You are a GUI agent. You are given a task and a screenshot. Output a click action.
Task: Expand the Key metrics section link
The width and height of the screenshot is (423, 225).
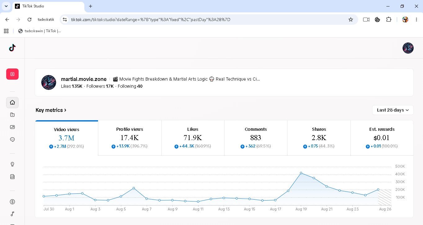pyautogui.click(x=51, y=110)
